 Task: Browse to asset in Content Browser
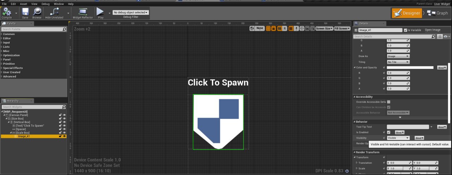(37, 13)
